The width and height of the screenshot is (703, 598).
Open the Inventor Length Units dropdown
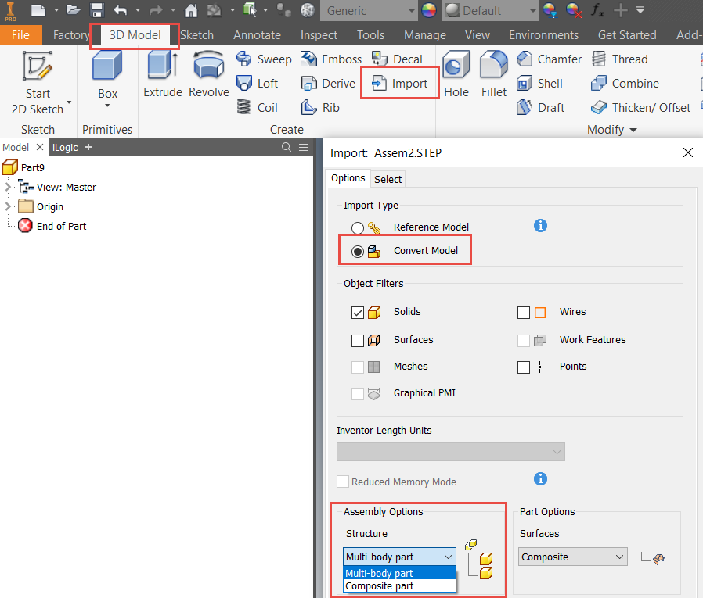(x=451, y=452)
